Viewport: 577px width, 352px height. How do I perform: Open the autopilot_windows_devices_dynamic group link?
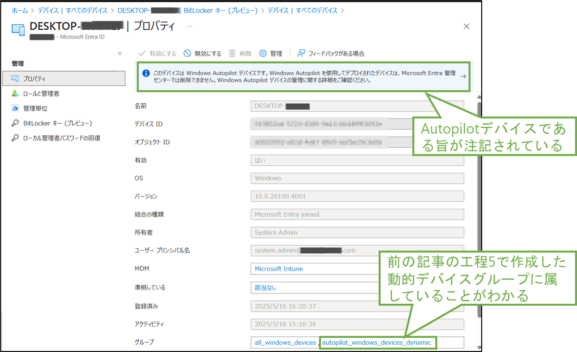click(377, 342)
